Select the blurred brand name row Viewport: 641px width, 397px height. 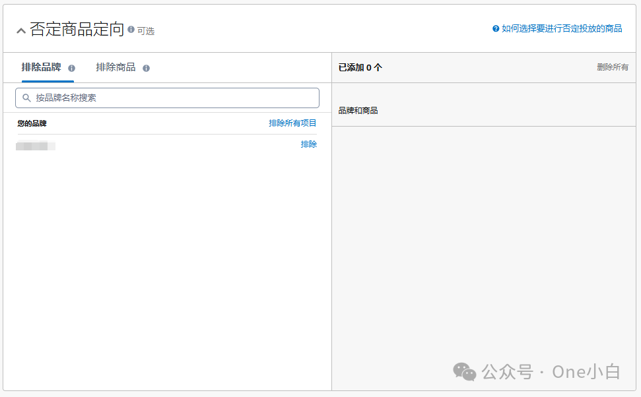36,146
